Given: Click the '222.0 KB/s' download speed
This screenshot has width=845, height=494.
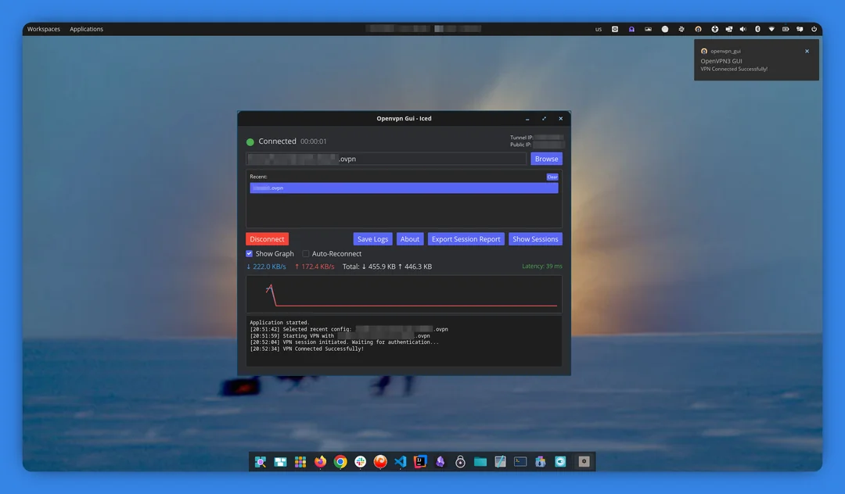Looking at the screenshot, I should [266, 267].
